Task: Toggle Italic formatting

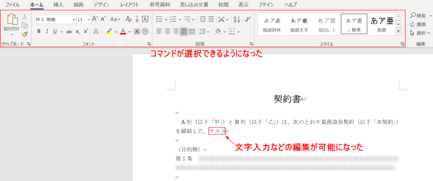Action: pos(47,32)
